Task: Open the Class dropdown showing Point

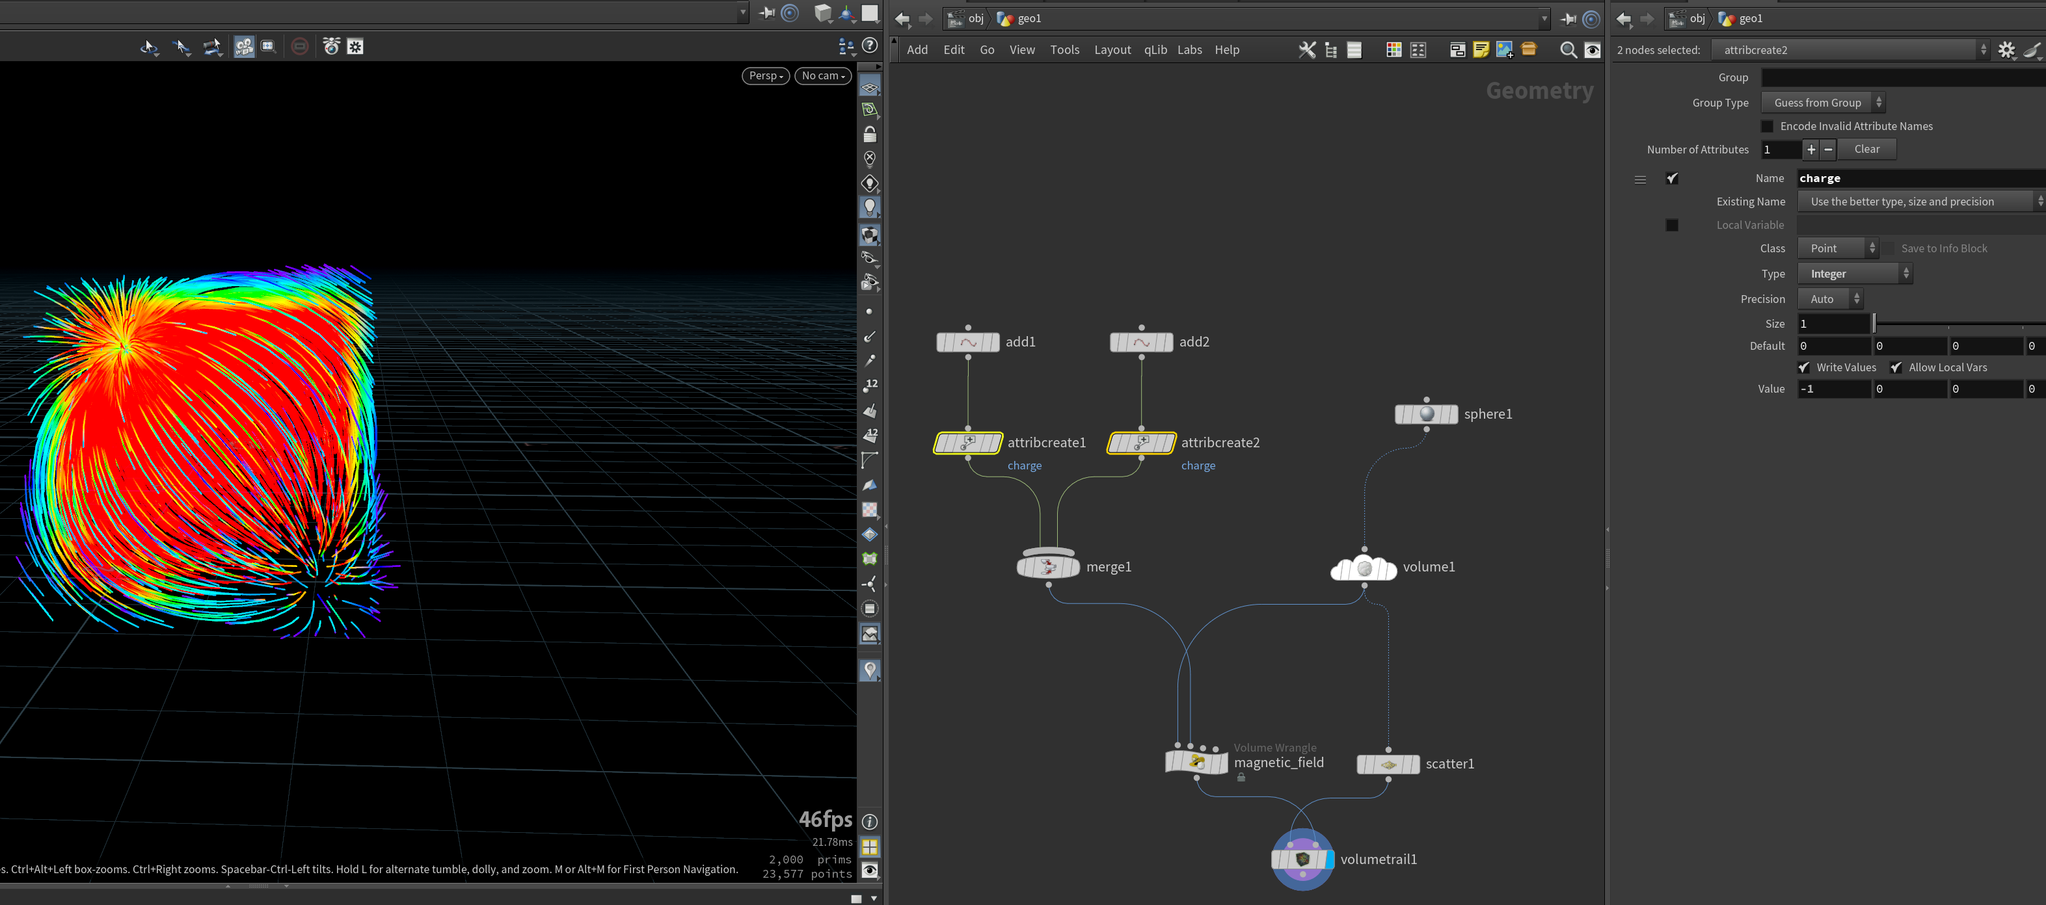Action: click(1838, 248)
